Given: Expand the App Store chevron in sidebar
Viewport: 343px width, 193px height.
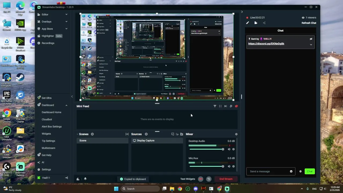Looking at the screenshot, I should [x=66, y=29].
